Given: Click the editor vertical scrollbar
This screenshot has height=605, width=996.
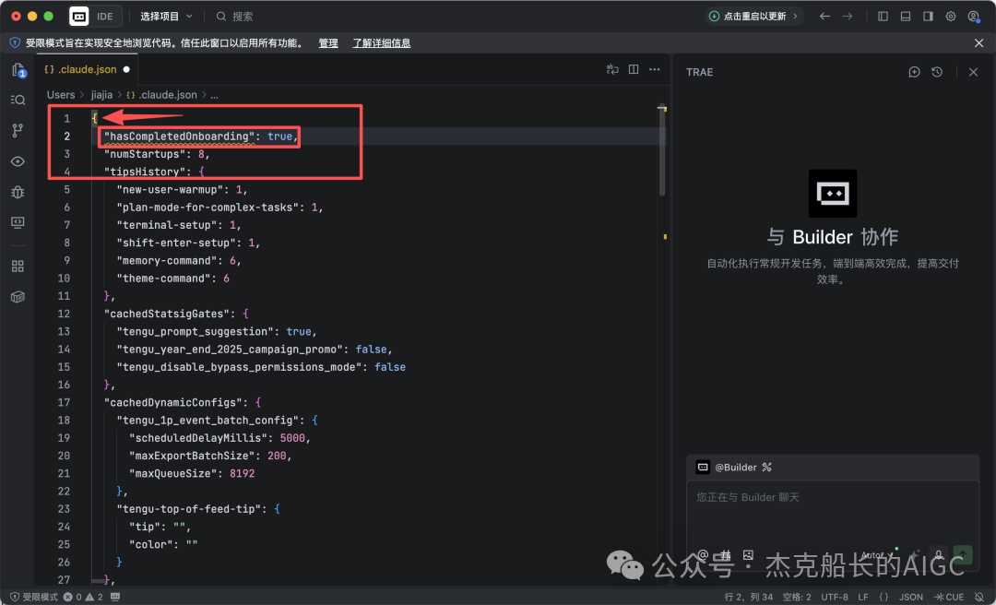Looking at the screenshot, I should (x=662, y=152).
